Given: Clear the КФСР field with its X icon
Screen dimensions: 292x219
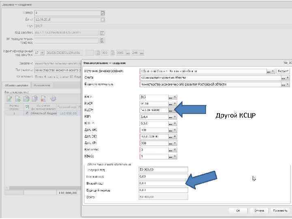Looking at the screenshot, I should 175,103.
